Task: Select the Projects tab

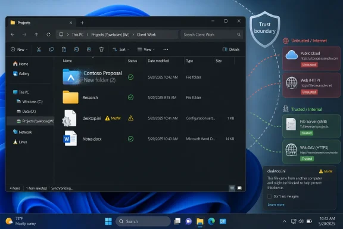Action: 42,23
